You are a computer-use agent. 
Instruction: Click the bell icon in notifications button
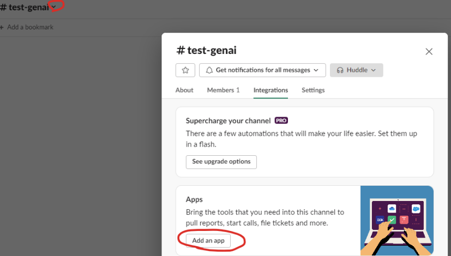(x=209, y=70)
